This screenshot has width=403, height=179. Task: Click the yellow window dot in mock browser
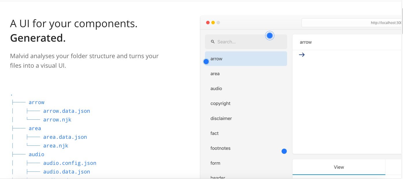click(213, 23)
